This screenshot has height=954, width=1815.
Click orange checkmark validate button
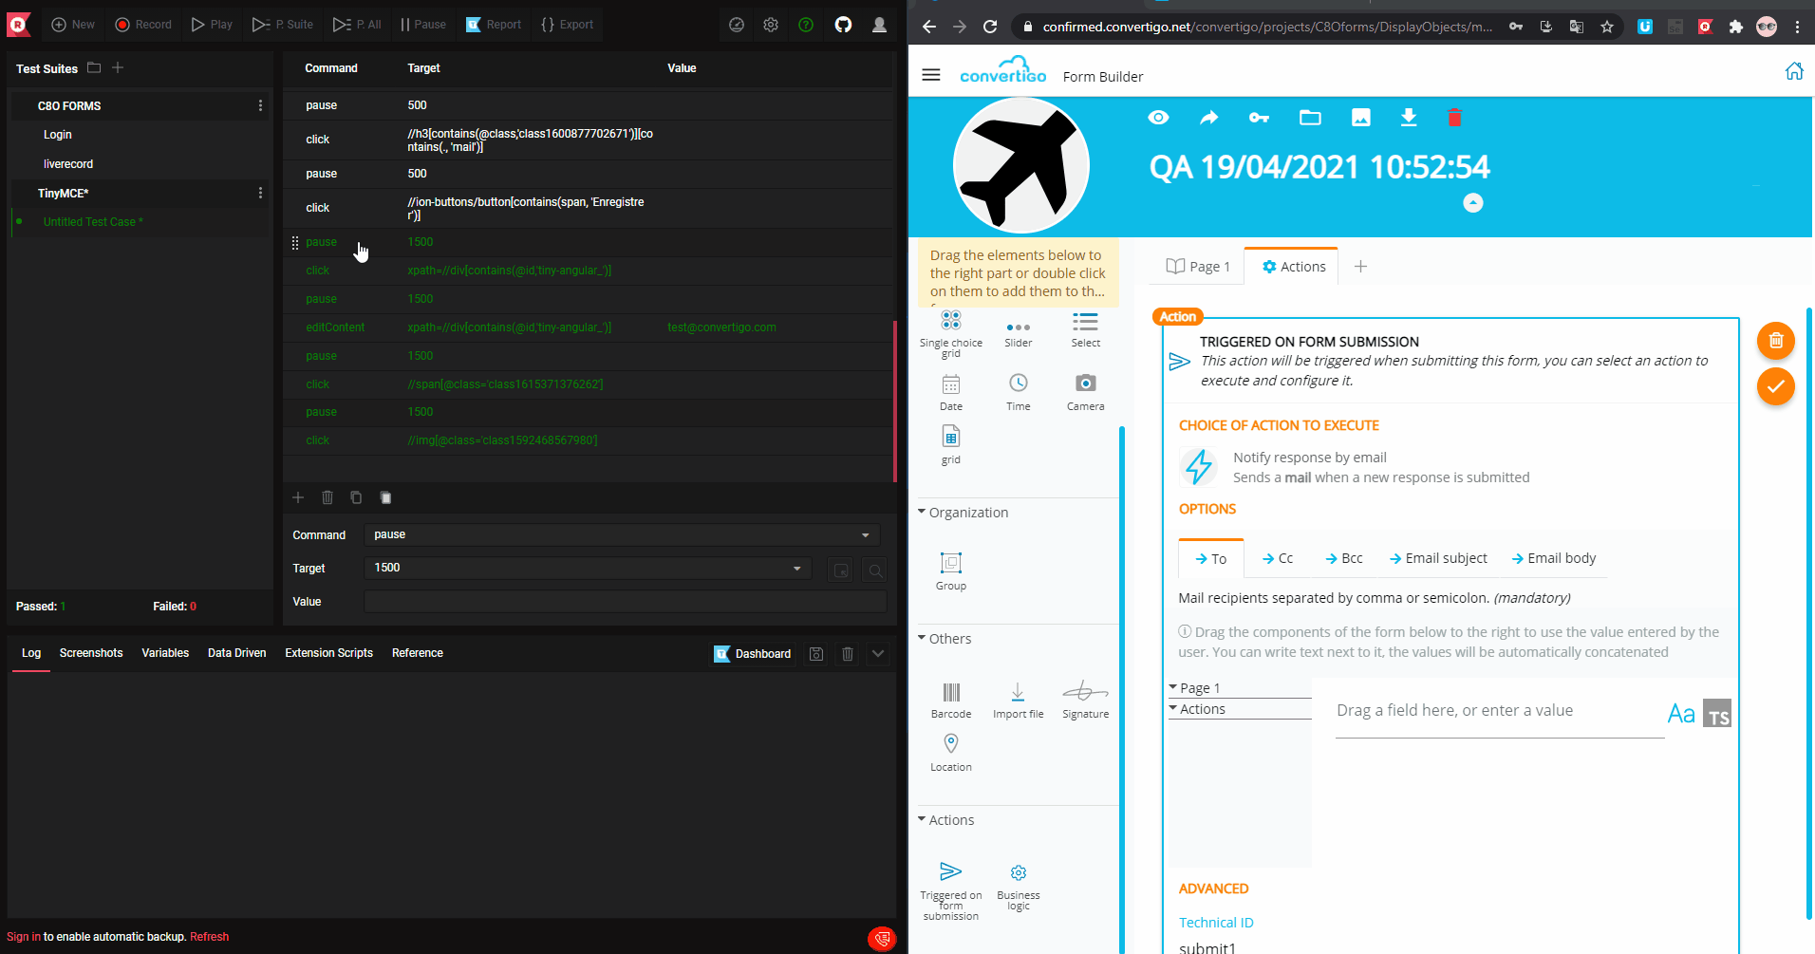(x=1775, y=386)
